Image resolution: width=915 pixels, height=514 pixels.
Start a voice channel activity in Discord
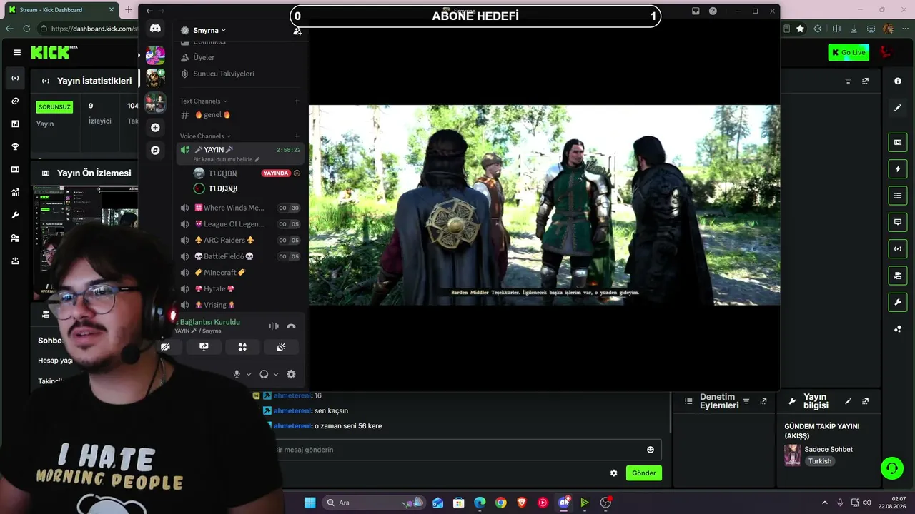[x=242, y=347]
